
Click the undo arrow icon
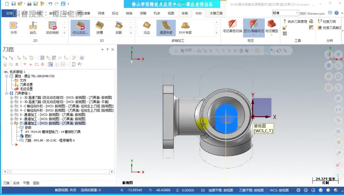50,4
